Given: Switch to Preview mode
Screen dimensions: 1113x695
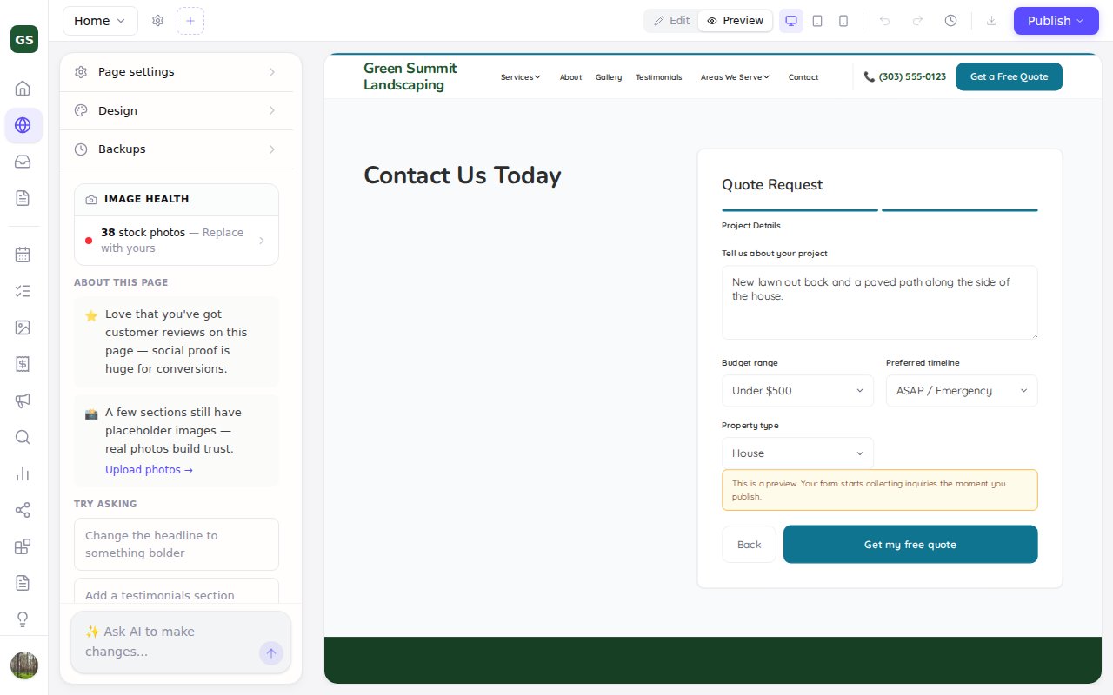Looking at the screenshot, I should point(736,21).
